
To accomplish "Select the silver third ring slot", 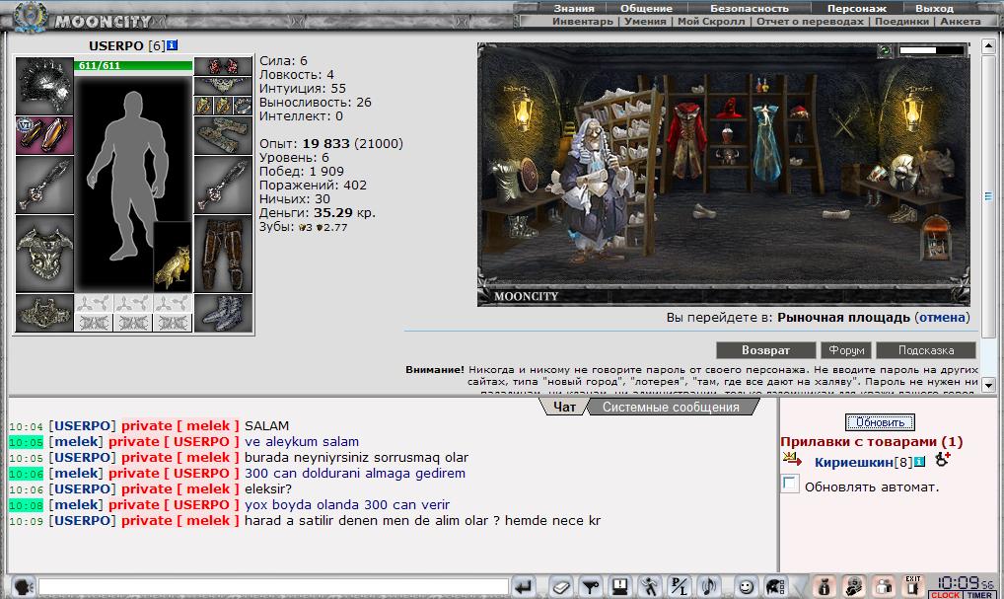I will point(242,105).
